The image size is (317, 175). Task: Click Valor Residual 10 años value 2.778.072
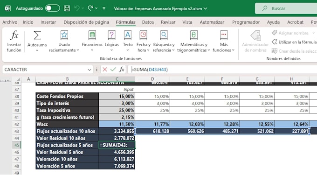click(x=117, y=138)
